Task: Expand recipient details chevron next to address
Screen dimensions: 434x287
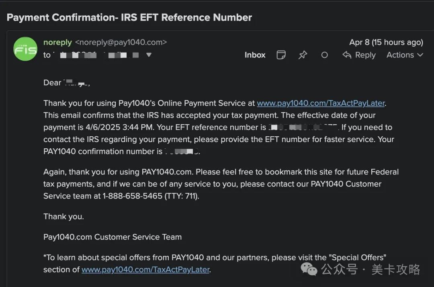Action: click(149, 55)
